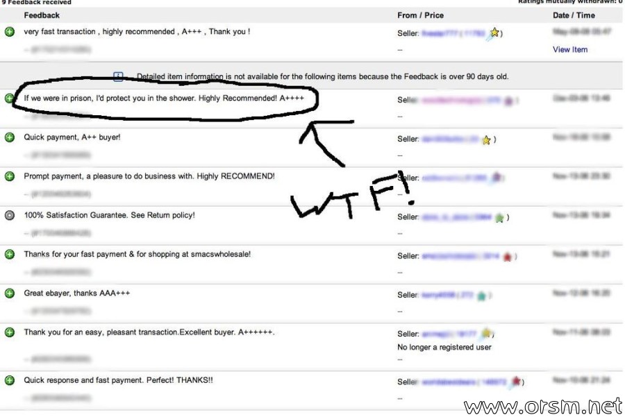Click the green star next to the '100% Satisfaction' seller
The height and width of the screenshot is (417, 625).
click(499, 218)
